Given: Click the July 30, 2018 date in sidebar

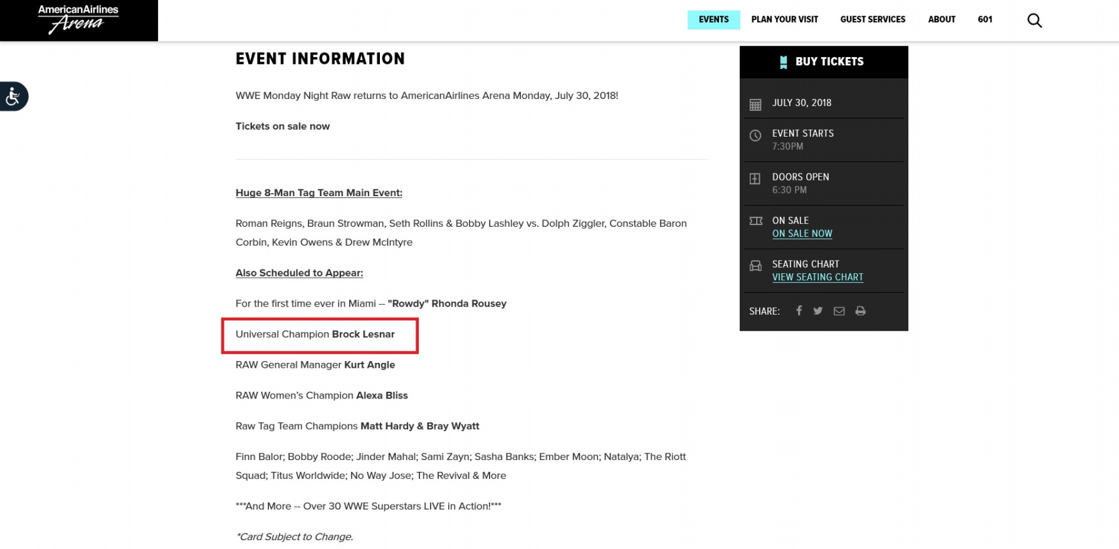Looking at the screenshot, I should pos(802,103).
